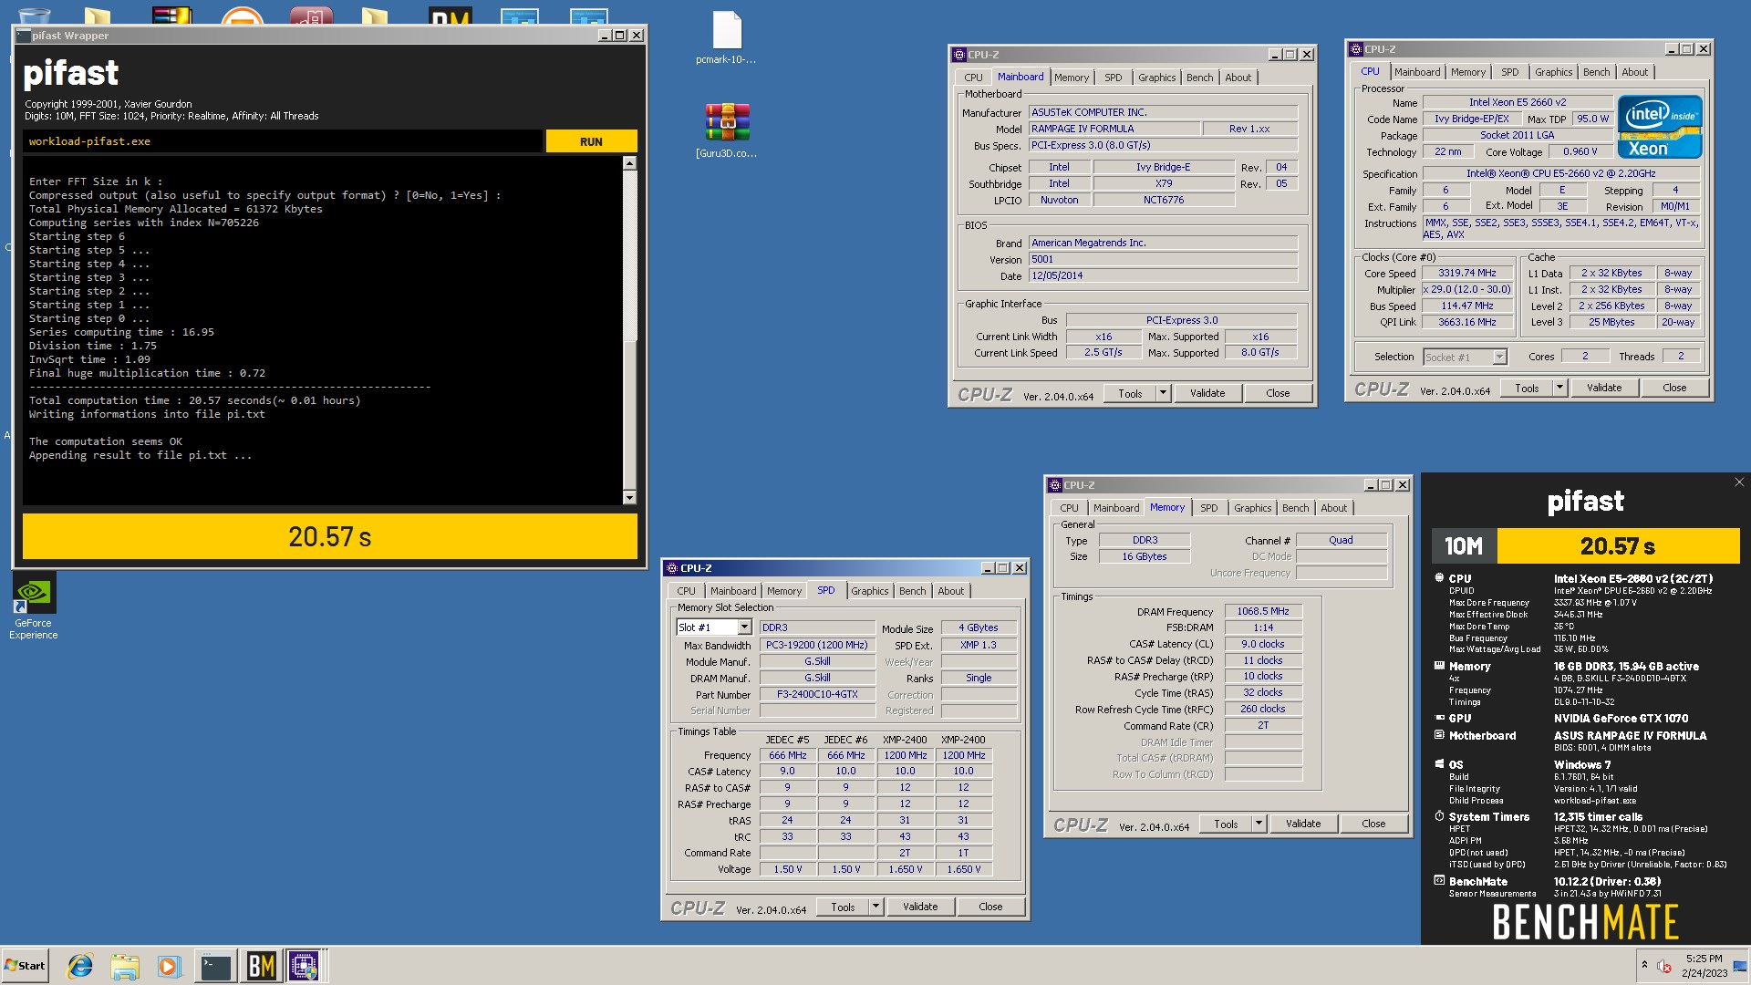The image size is (1751, 985).
Task: Select the 1068.5 MHz DRAM frequency value
Action: click(1262, 611)
